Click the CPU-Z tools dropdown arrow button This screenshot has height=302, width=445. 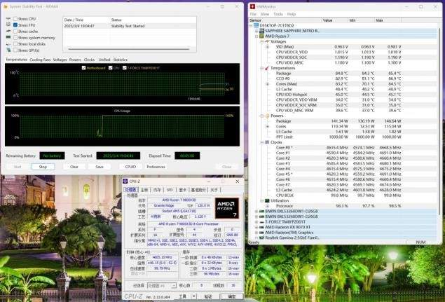pyautogui.click(x=194, y=296)
